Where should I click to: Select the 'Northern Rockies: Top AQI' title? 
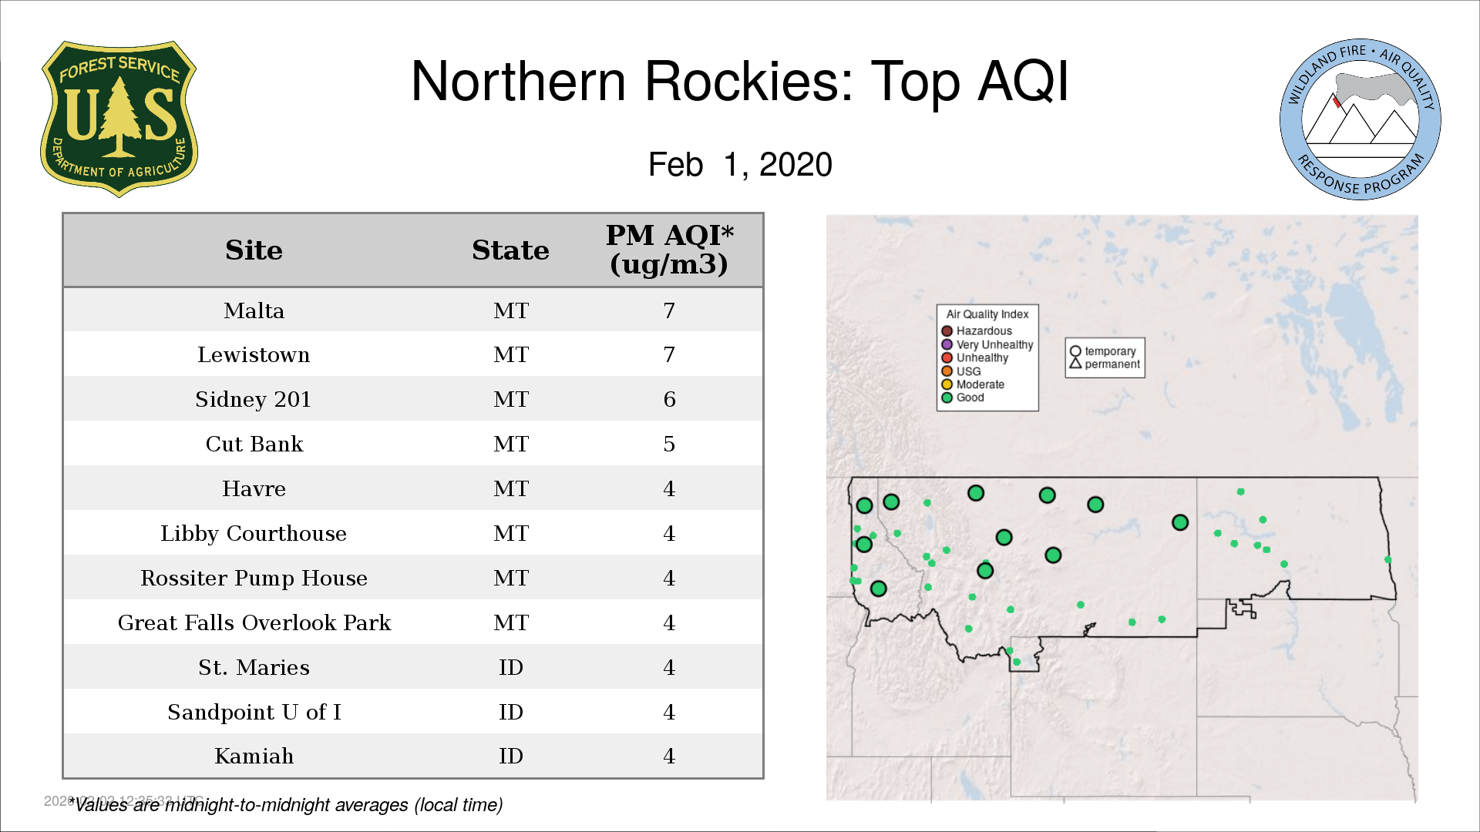coord(740,82)
